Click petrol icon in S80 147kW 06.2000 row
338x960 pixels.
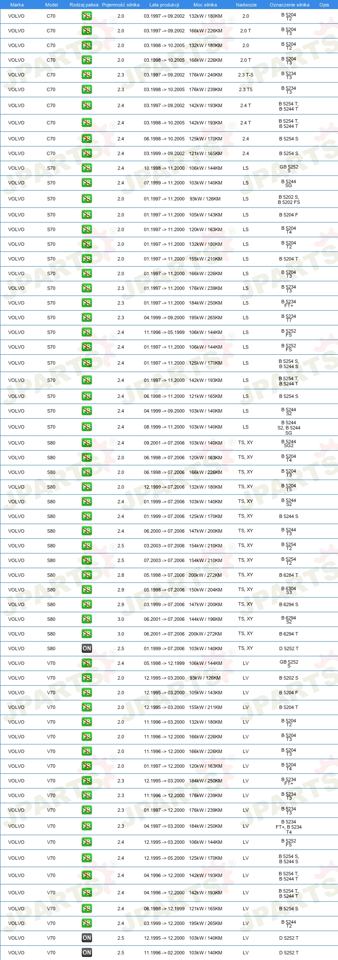pyautogui.click(x=86, y=531)
